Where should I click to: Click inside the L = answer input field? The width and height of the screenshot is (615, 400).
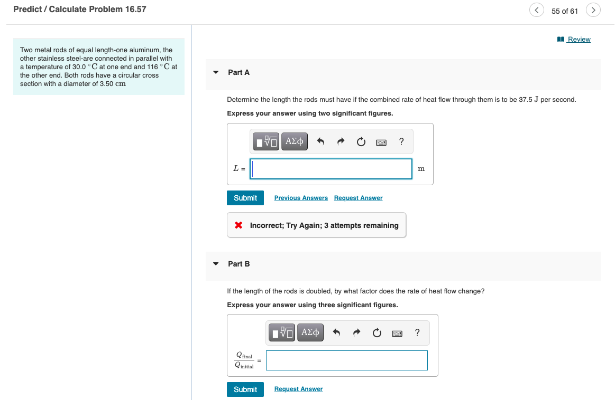pos(331,168)
